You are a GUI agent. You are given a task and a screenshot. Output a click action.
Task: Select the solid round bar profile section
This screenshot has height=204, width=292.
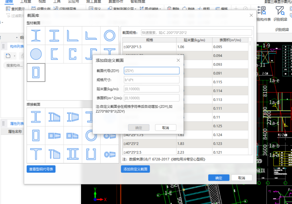[x=36, y=54]
